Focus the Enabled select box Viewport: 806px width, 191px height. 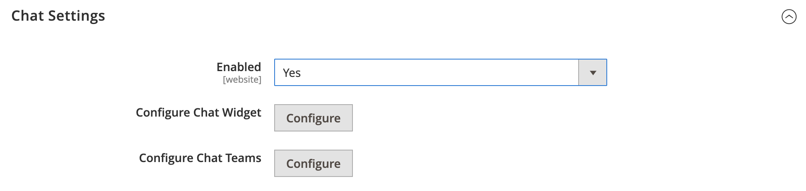click(440, 73)
